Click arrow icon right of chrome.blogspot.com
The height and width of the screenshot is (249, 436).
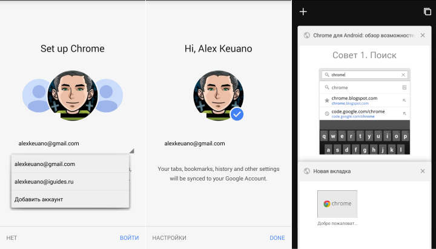pyautogui.click(x=405, y=101)
